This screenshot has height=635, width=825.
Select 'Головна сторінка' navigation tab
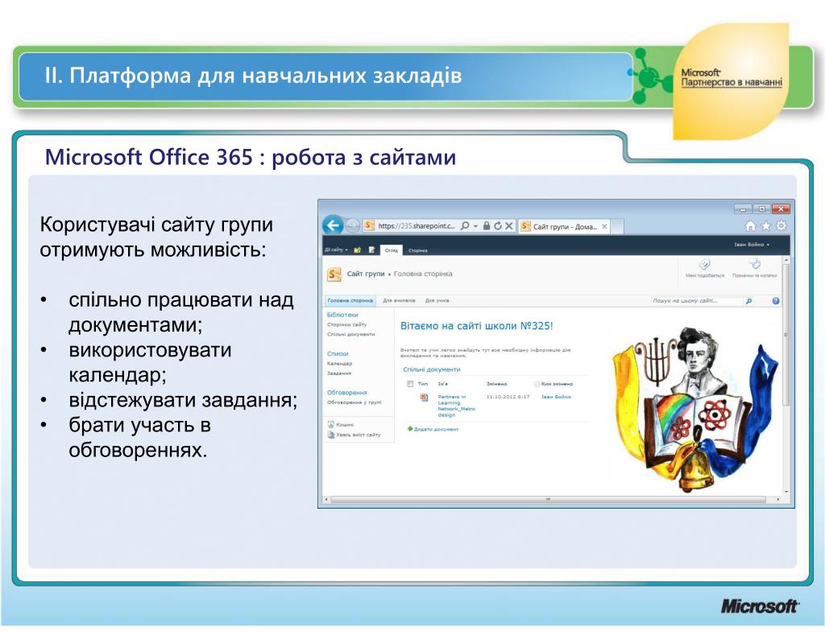(350, 301)
